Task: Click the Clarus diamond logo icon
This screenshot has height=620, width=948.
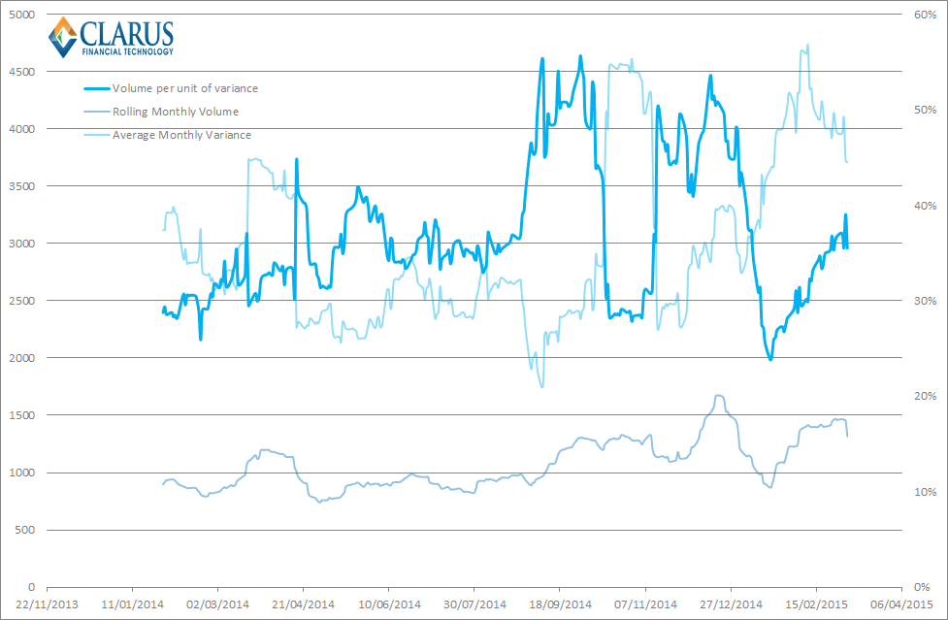Action: coord(63,38)
